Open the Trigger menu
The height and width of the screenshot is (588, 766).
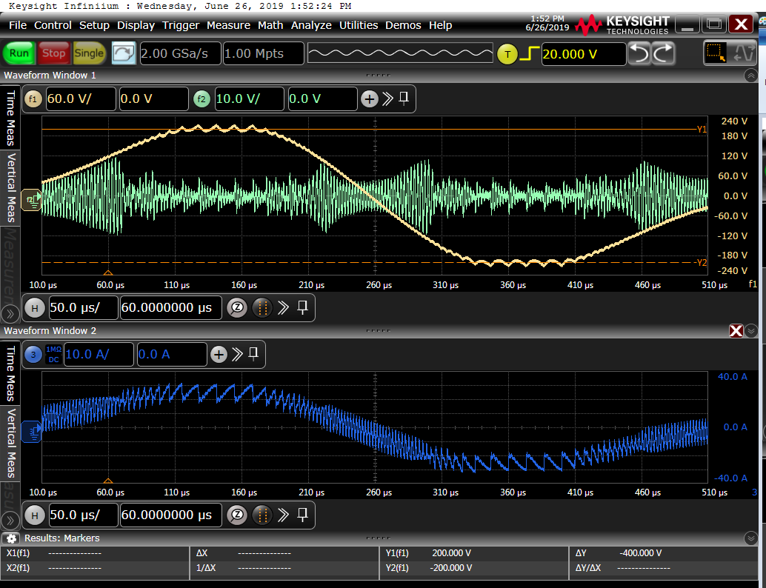(x=181, y=25)
